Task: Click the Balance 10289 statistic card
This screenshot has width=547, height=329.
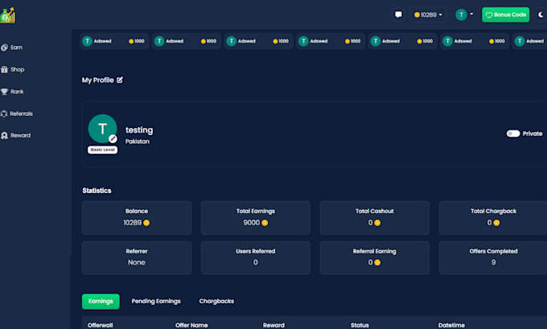Action: pos(137,218)
